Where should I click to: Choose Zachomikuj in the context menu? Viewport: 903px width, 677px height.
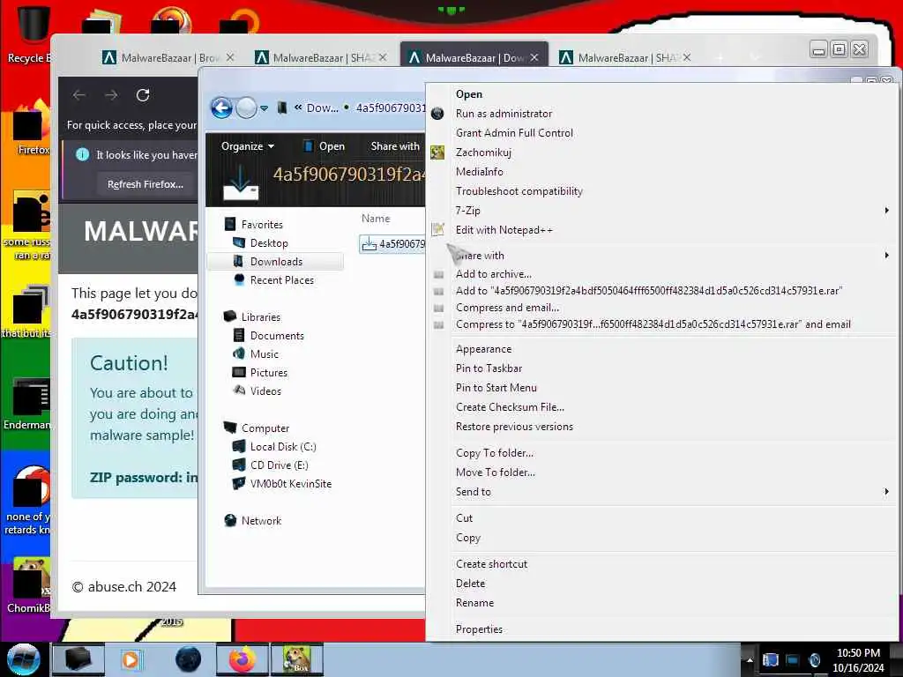(x=483, y=153)
